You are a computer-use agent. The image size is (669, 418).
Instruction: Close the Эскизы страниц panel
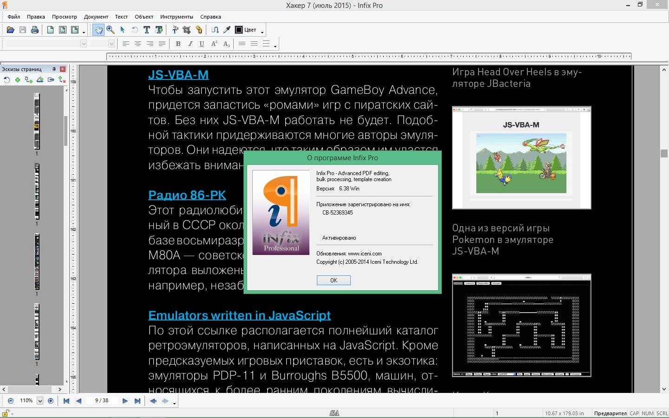click(x=62, y=69)
